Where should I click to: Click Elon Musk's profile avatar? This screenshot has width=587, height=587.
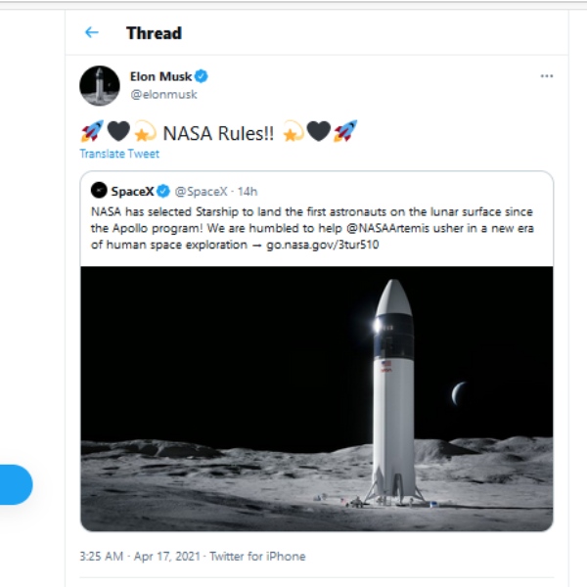tap(100, 86)
